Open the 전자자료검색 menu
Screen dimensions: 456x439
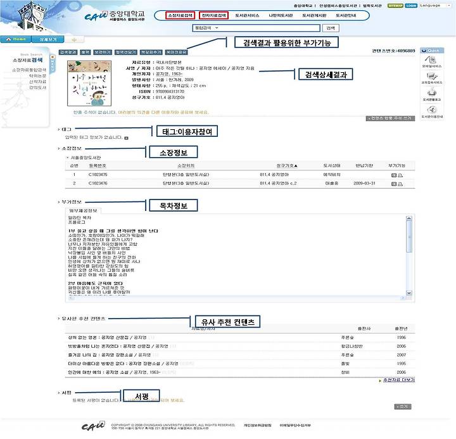coord(214,15)
